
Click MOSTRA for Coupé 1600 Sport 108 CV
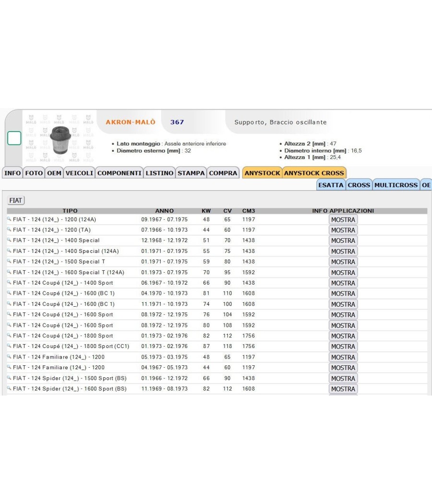tap(343, 325)
